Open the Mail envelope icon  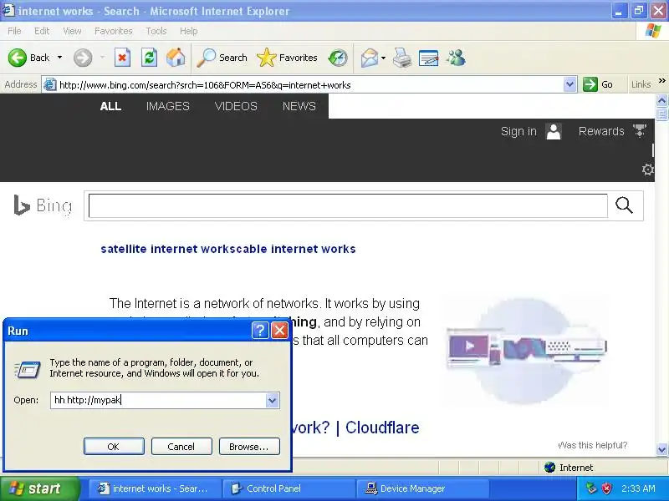(369, 58)
